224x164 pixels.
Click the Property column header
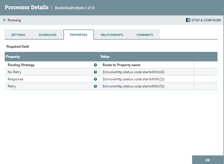click(x=13, y=57)
